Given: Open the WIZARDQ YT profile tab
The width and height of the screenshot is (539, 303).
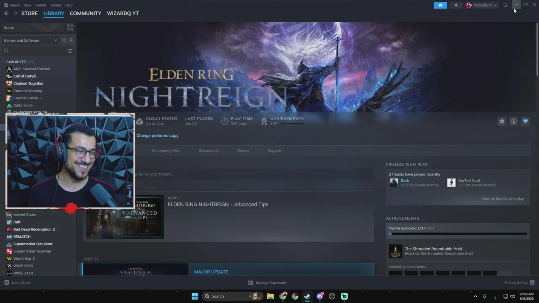Looking at the screenshot, I should click(x=123, y=13).
